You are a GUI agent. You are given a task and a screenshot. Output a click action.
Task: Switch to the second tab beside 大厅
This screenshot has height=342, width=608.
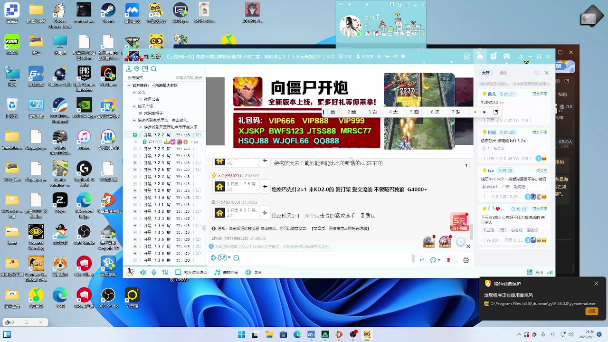[503, 73]
